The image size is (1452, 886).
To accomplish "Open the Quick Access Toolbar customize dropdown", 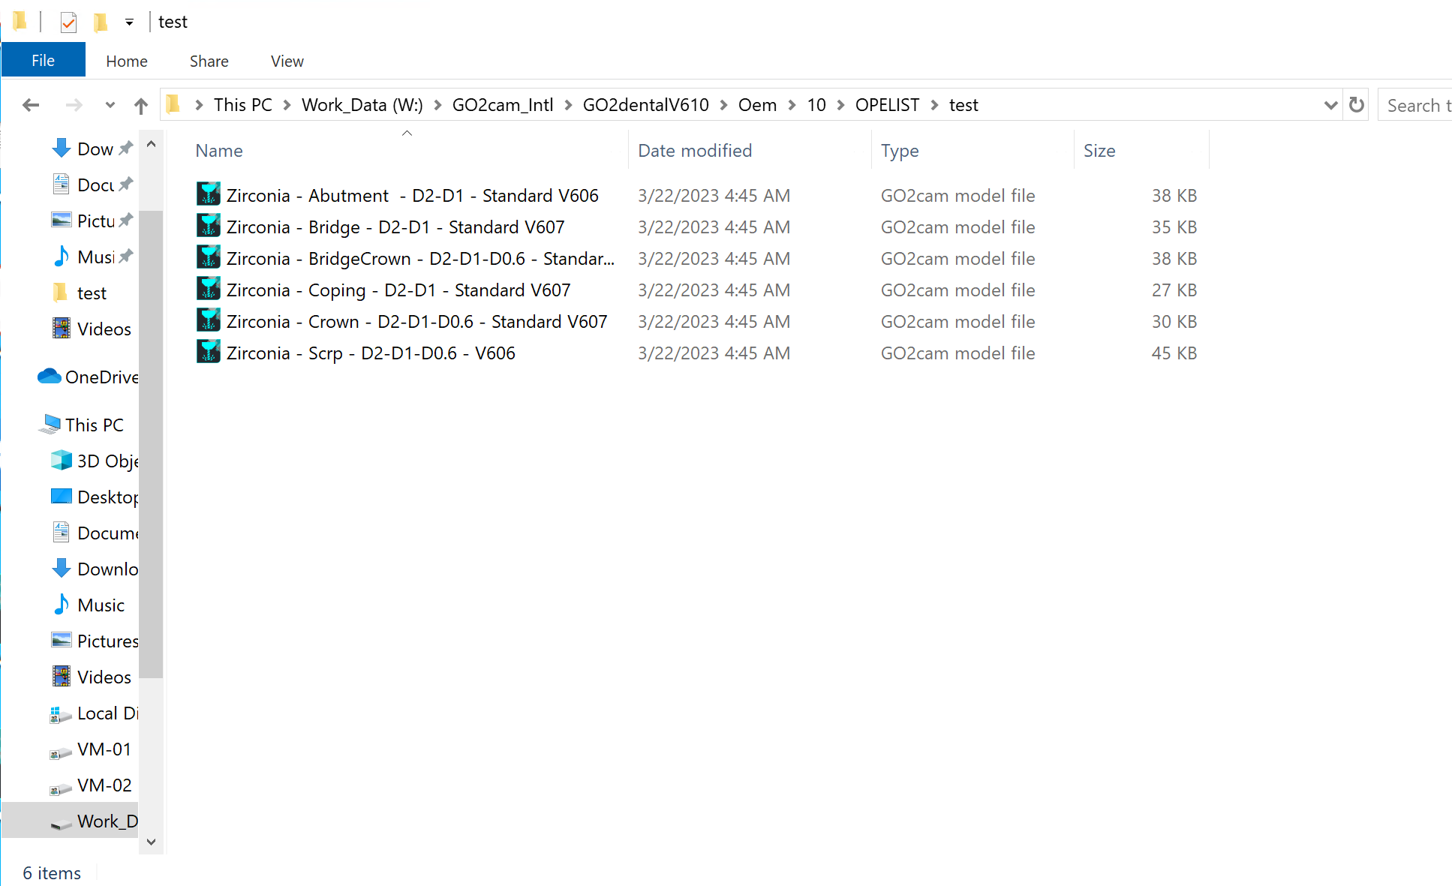I will pos(129,23).
